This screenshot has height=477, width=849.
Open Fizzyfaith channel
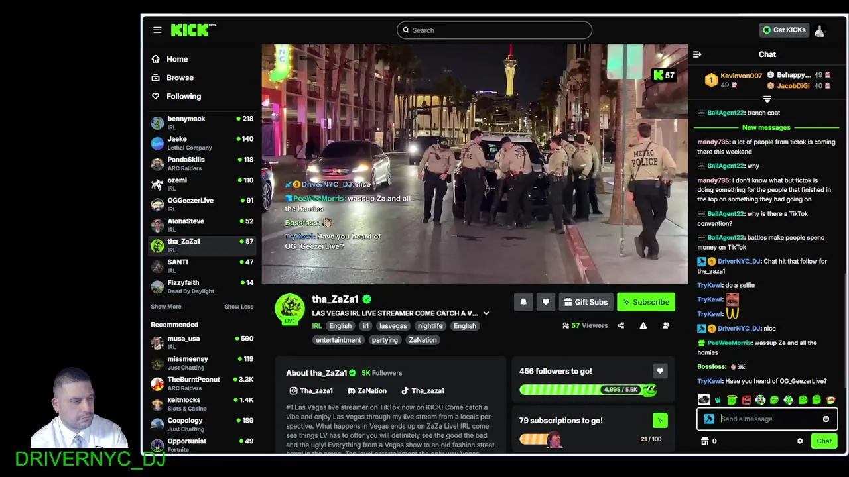pyautogui.click(x=202, y=287)
